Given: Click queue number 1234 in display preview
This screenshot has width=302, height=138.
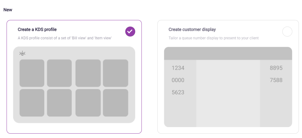Looking at the screenshot, I should tap(178, 68).
